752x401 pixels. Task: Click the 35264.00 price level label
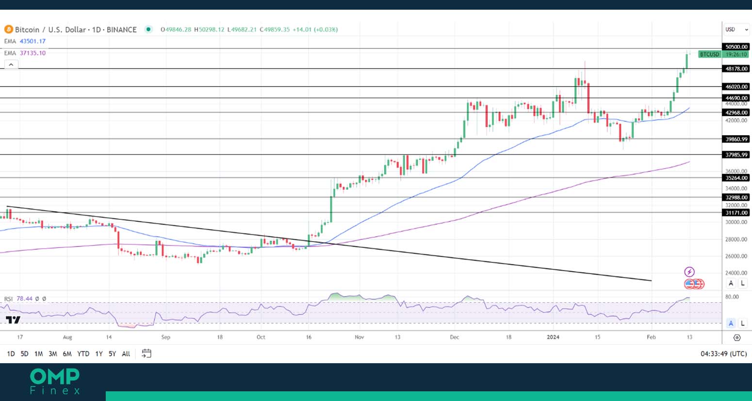tap(736, 178)
